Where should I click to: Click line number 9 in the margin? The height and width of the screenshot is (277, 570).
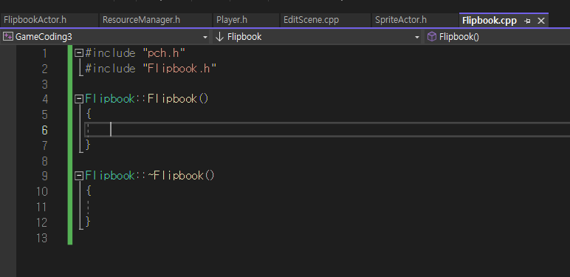click(45, 177)
